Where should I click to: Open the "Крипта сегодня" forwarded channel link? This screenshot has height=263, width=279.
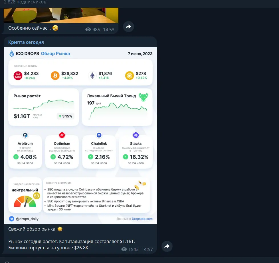26,42
